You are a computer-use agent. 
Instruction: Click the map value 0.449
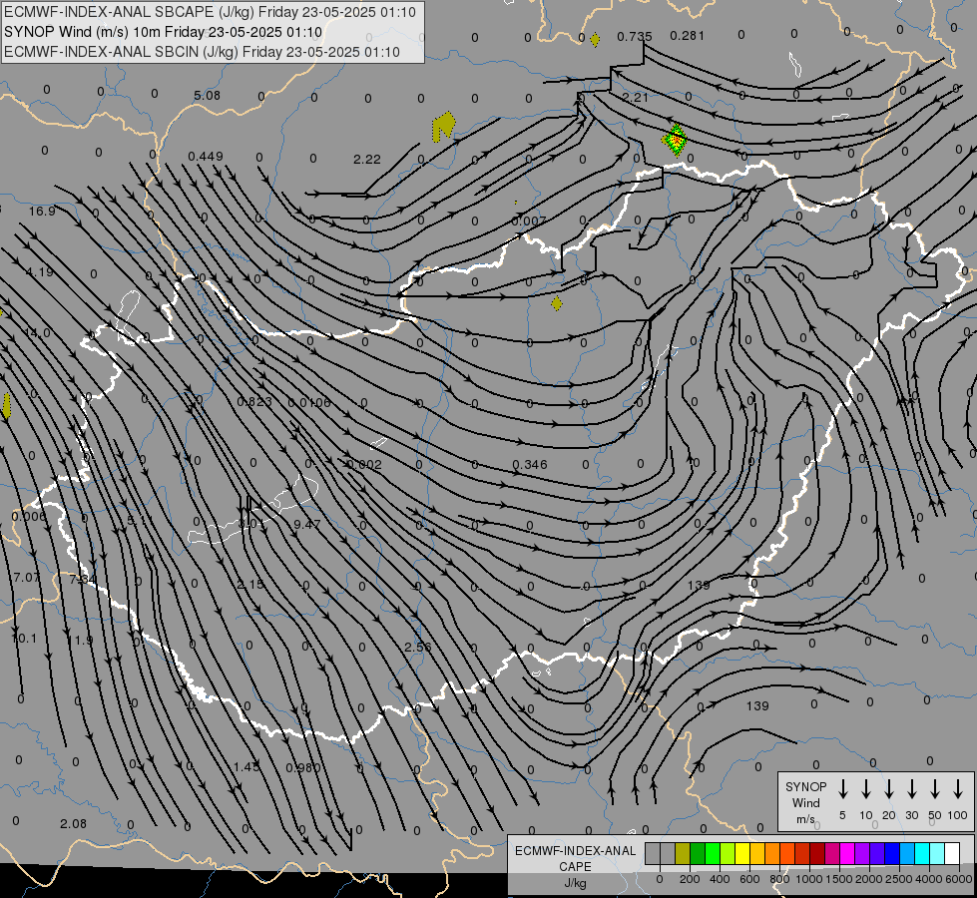(x=205, y=156)
